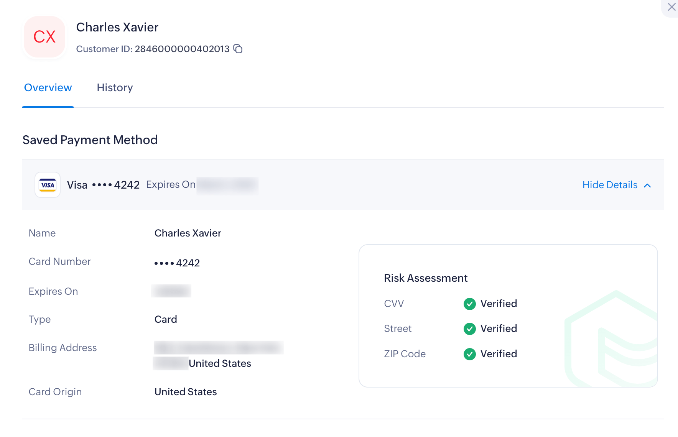Click the ZIP Code verified checkmark icon
The width and height of the screenshot is (678, 437).
(x=469, y=354)
